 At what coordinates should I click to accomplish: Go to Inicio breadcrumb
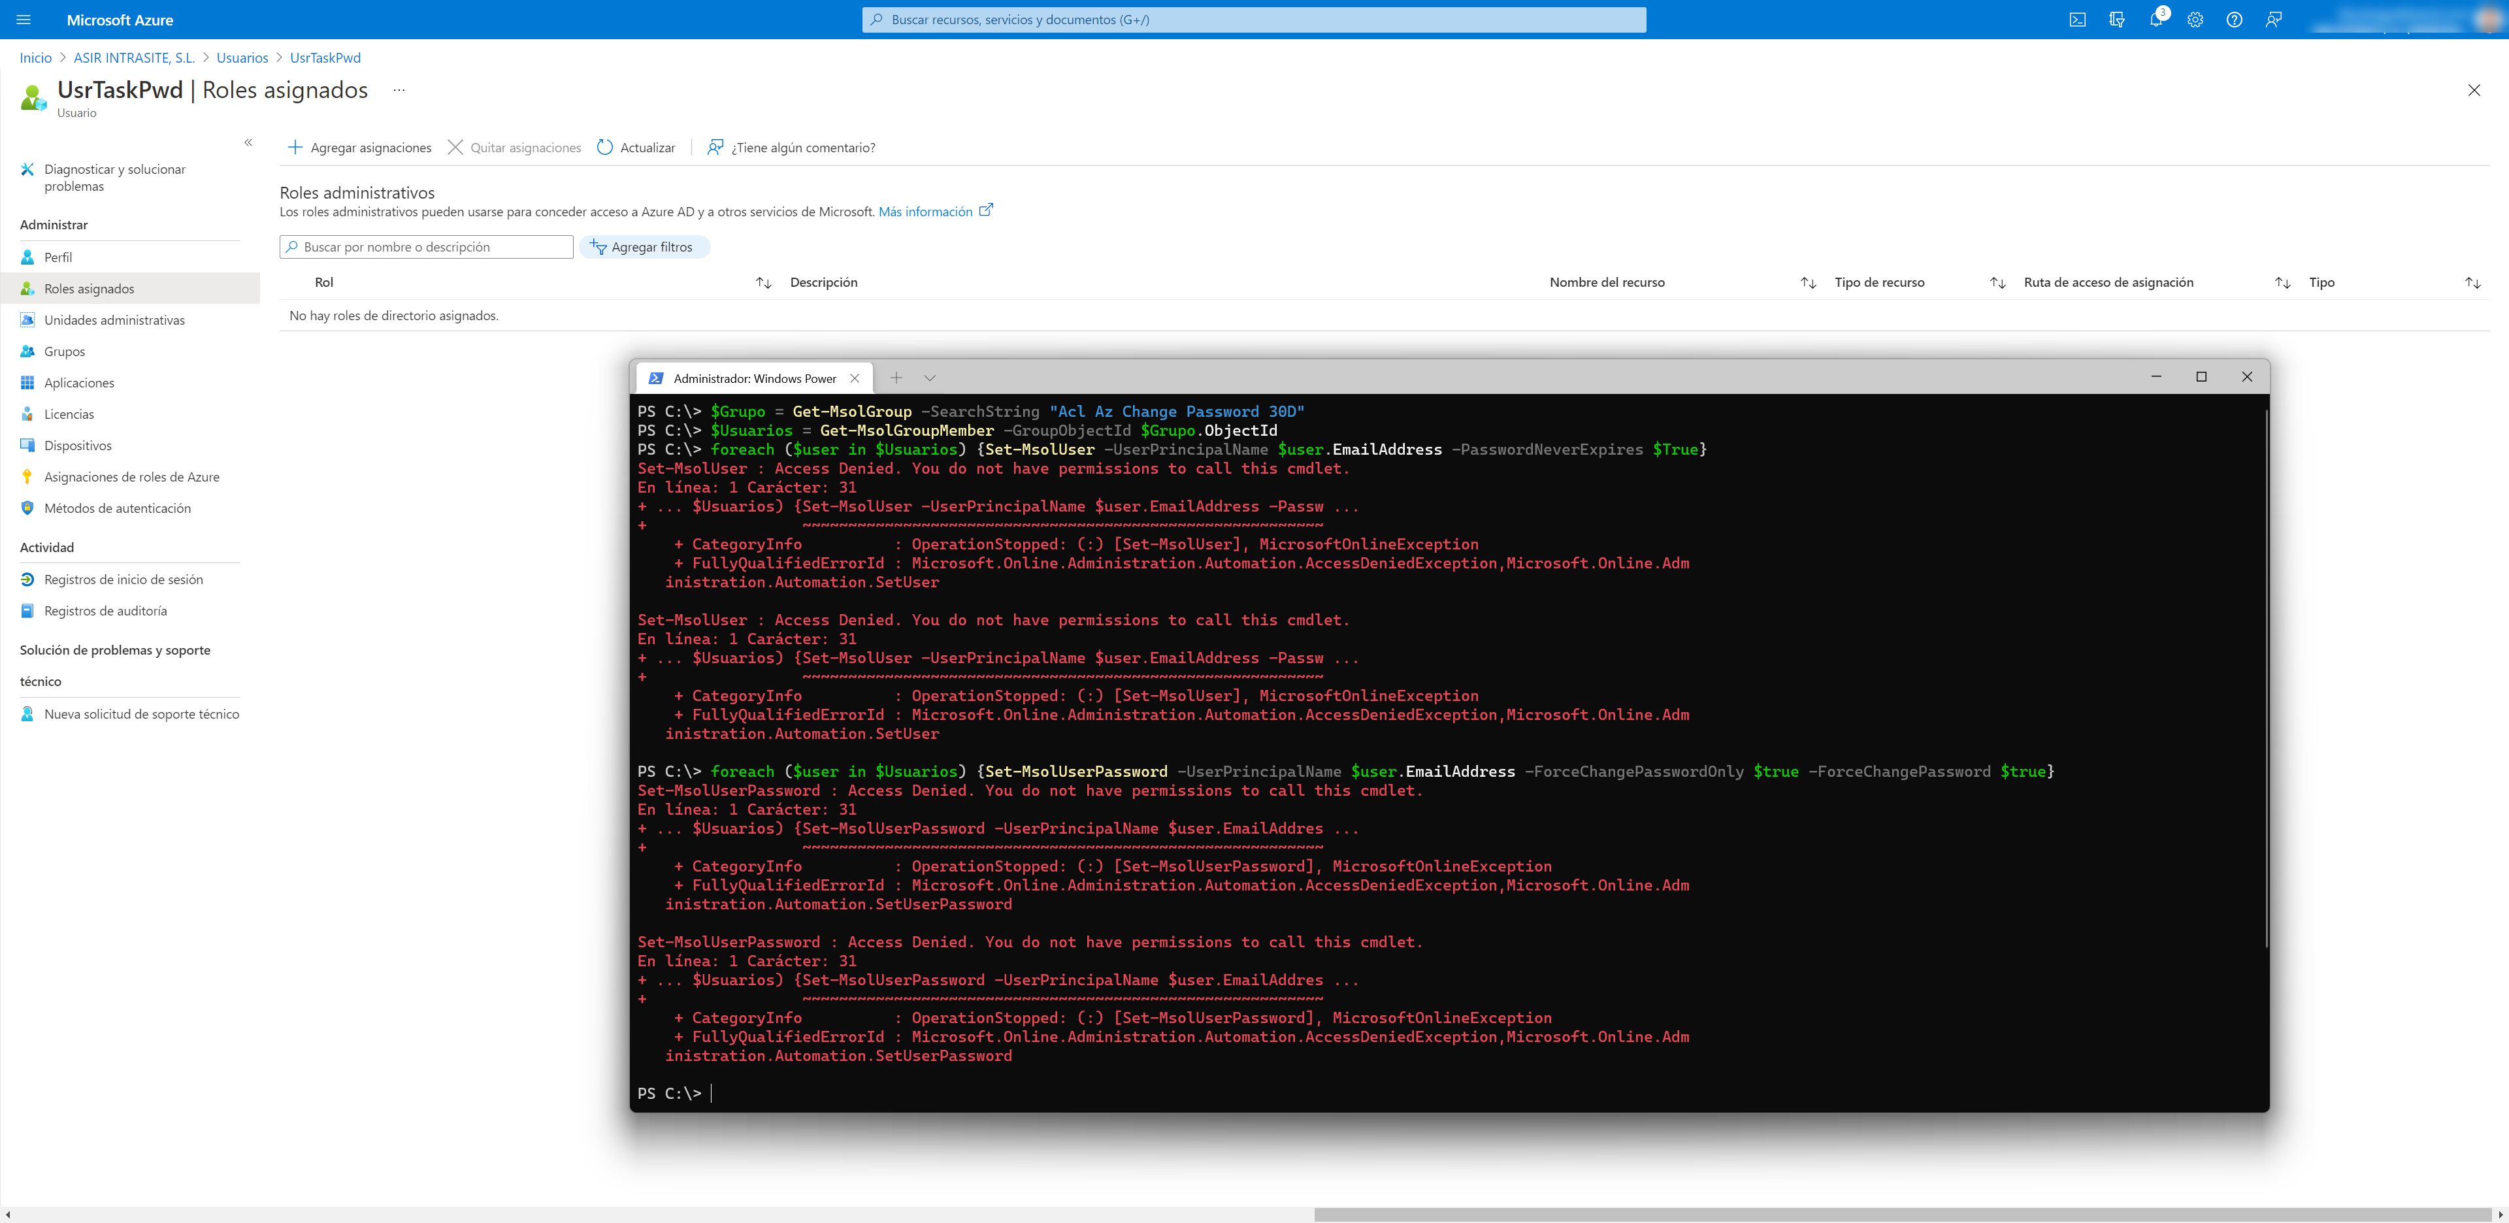click(x=35, y=57)
